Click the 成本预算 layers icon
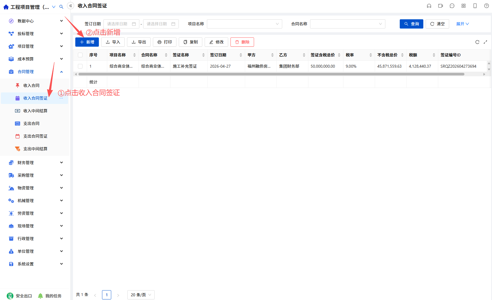The image size is (492, 300). 11,59
